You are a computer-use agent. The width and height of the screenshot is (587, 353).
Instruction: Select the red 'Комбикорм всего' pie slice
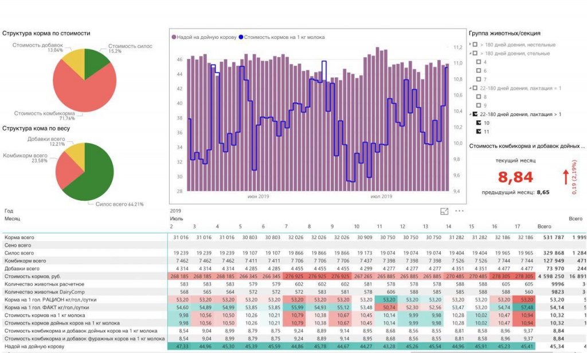point(68,171)
